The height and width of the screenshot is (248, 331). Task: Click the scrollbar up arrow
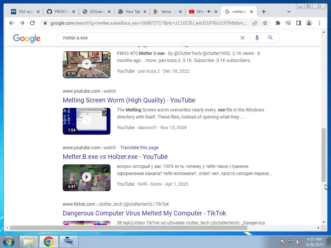coord(324,32)
